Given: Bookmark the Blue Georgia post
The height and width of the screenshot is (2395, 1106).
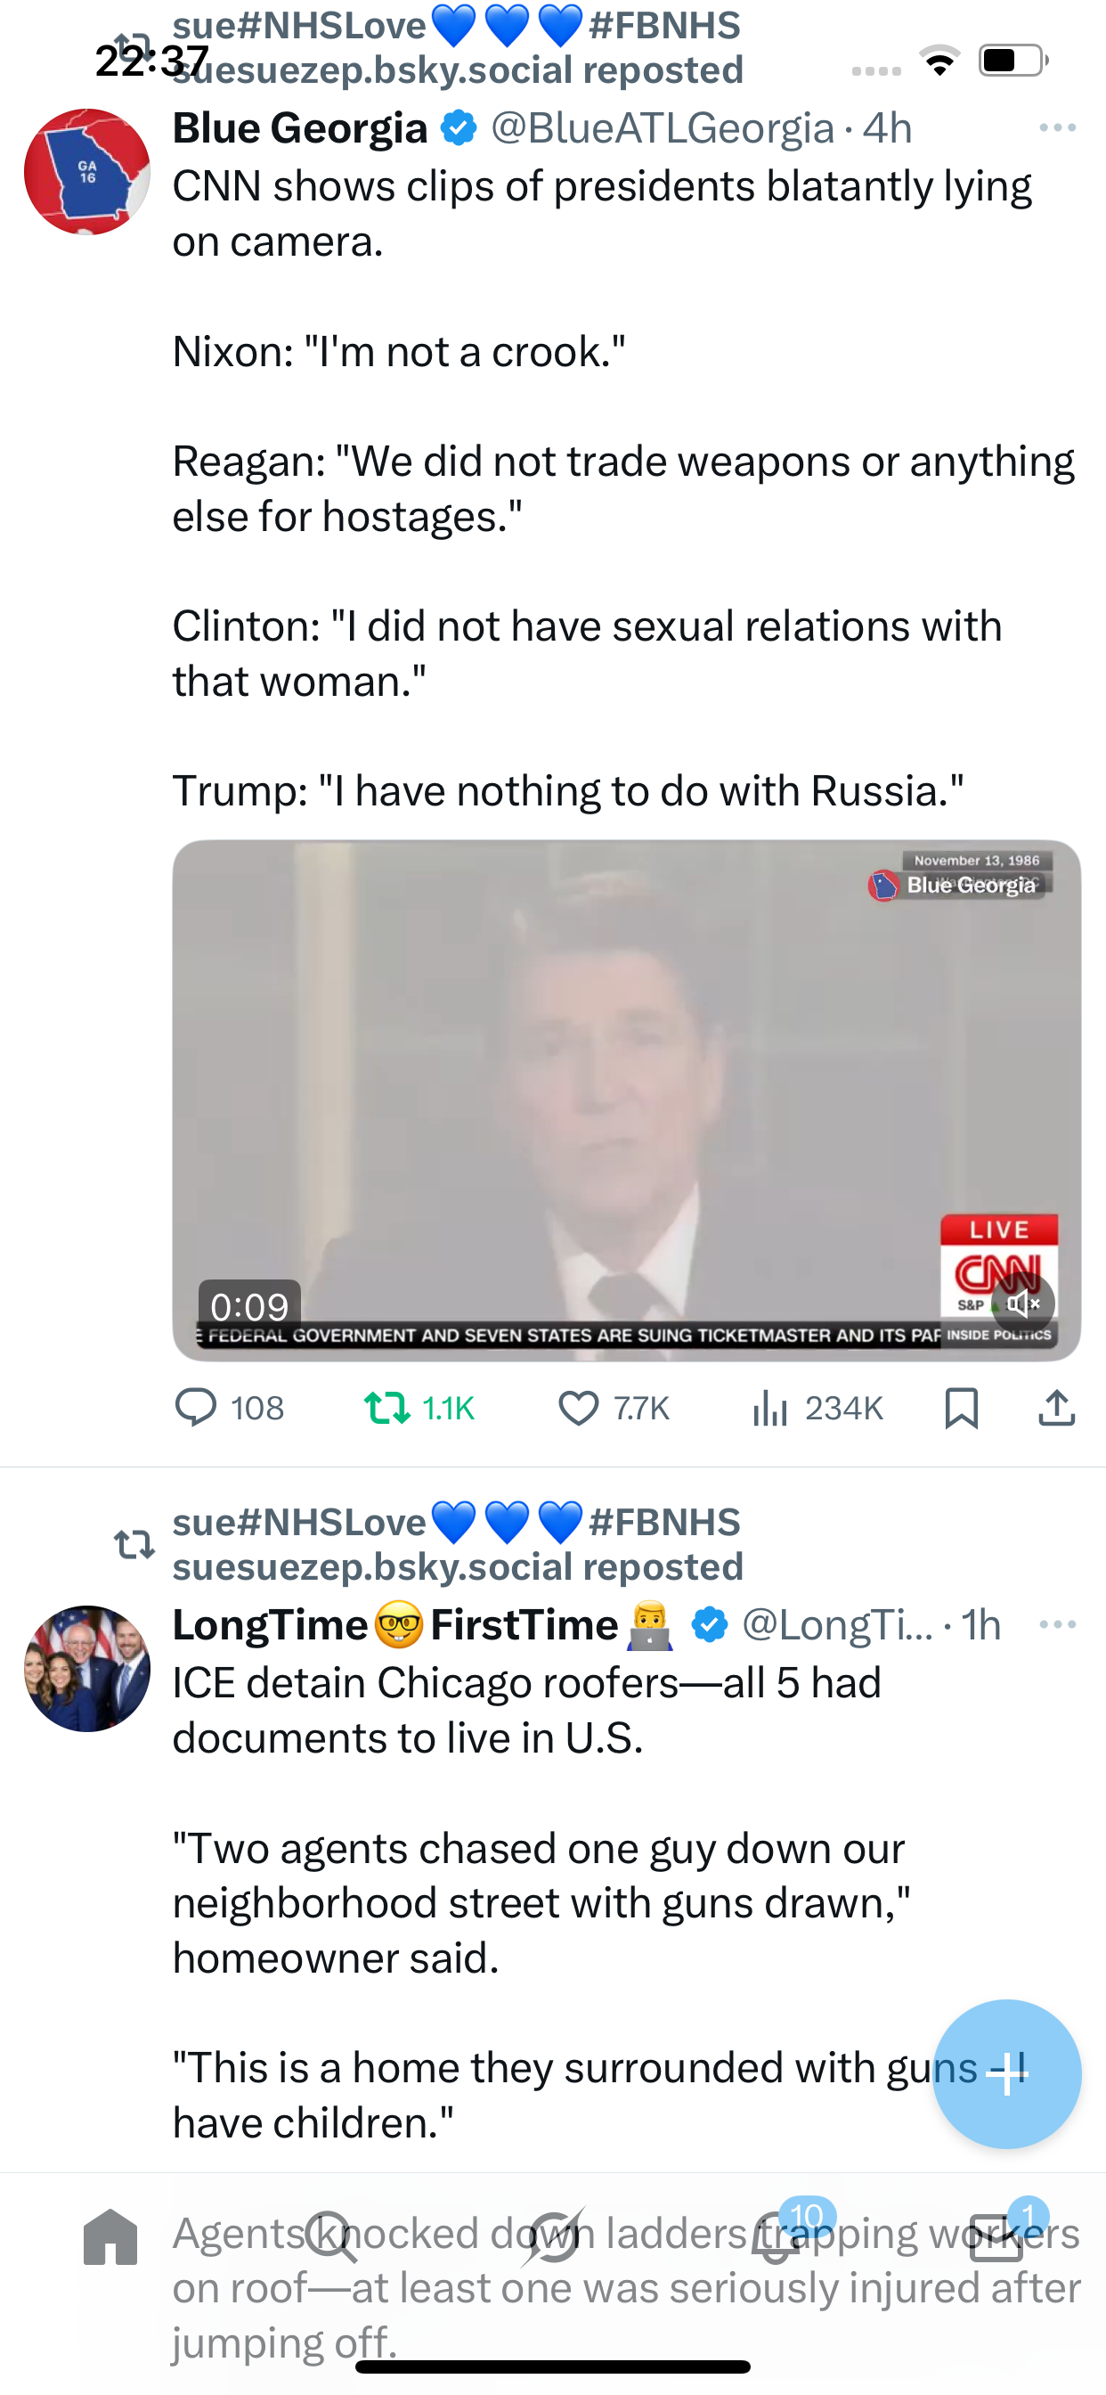Looking at the screenshot, I should tap(961, 1408).
